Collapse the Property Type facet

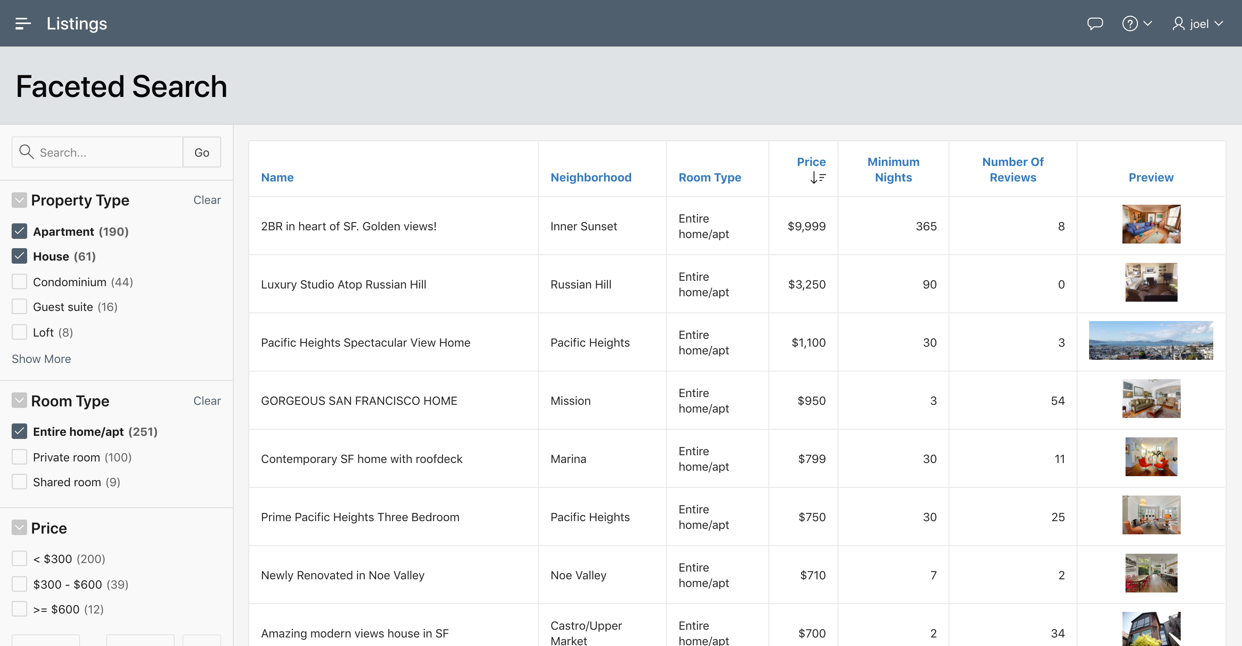[19, 200]
